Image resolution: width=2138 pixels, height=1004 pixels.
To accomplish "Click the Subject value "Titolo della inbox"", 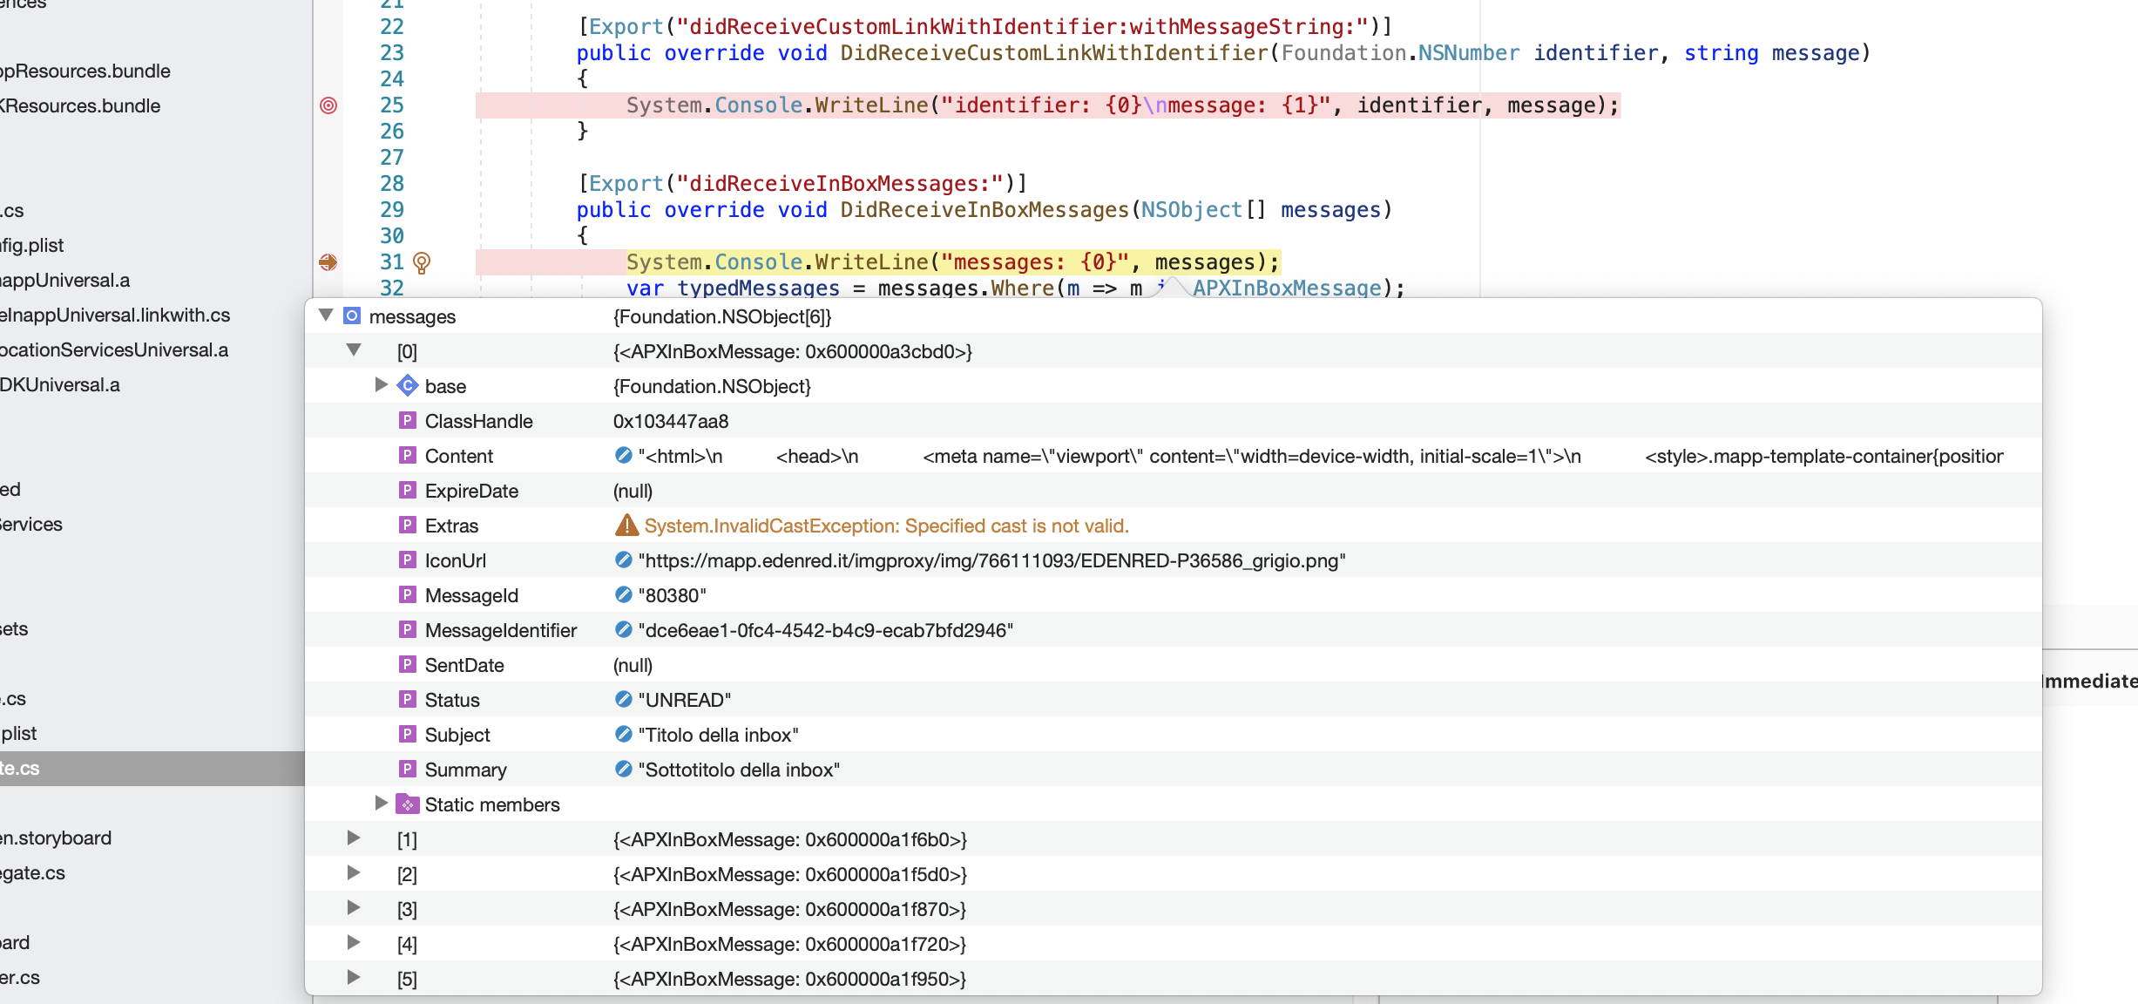I will point(718,735).
